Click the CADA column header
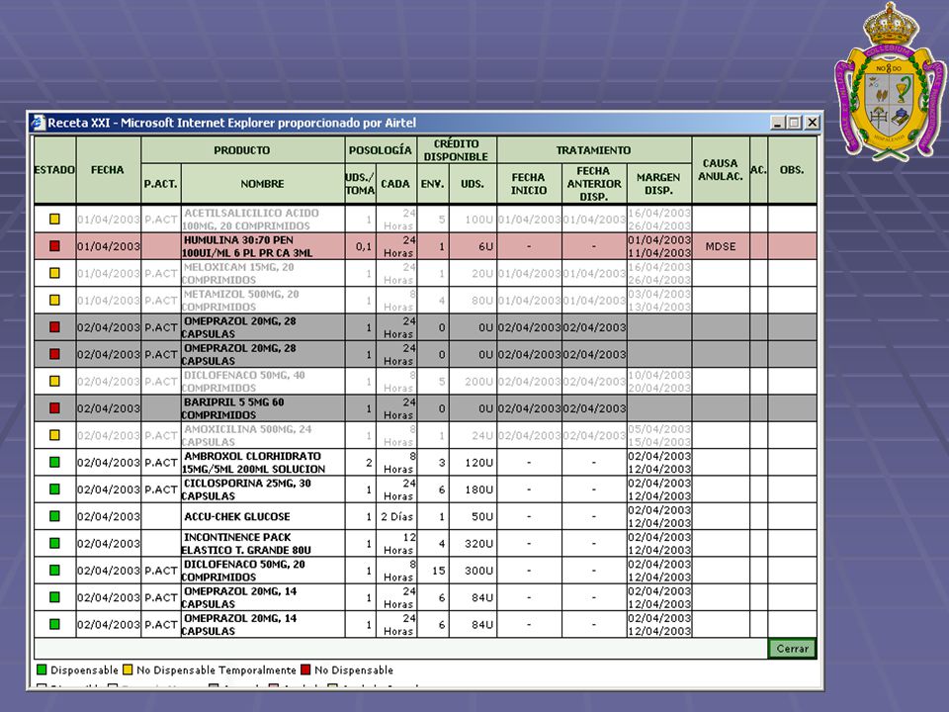Image resolution: width=949 pixels, height=712 pixels. pos(395,184)
